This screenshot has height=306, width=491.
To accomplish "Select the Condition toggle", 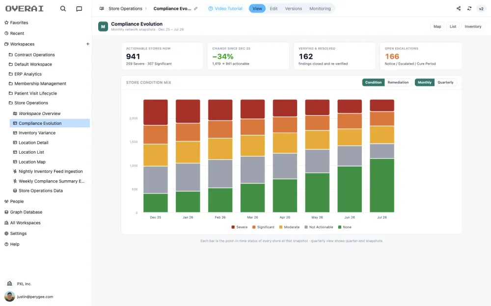I will (x=373, y=82).
